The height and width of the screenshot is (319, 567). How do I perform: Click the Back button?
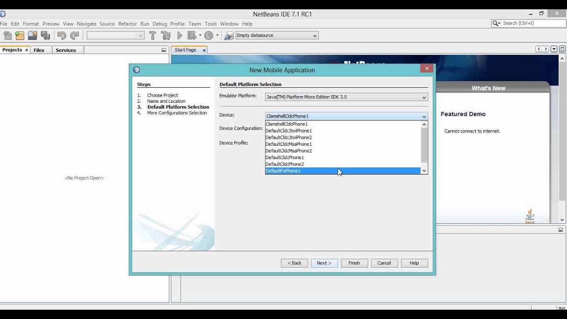(x=295, y=263)
